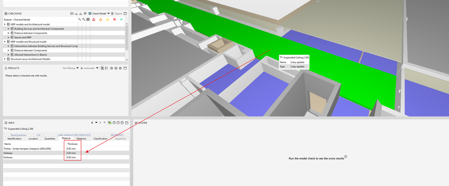
Task: Click the round gray icon before Check Model
Action: pyautogui.click(x=85, y=13)
